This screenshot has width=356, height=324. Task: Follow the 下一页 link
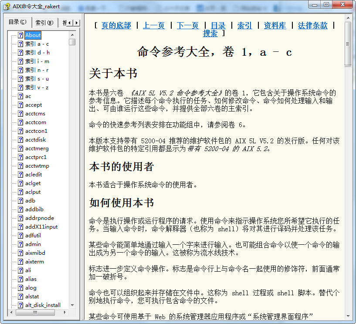click(187, 26)
